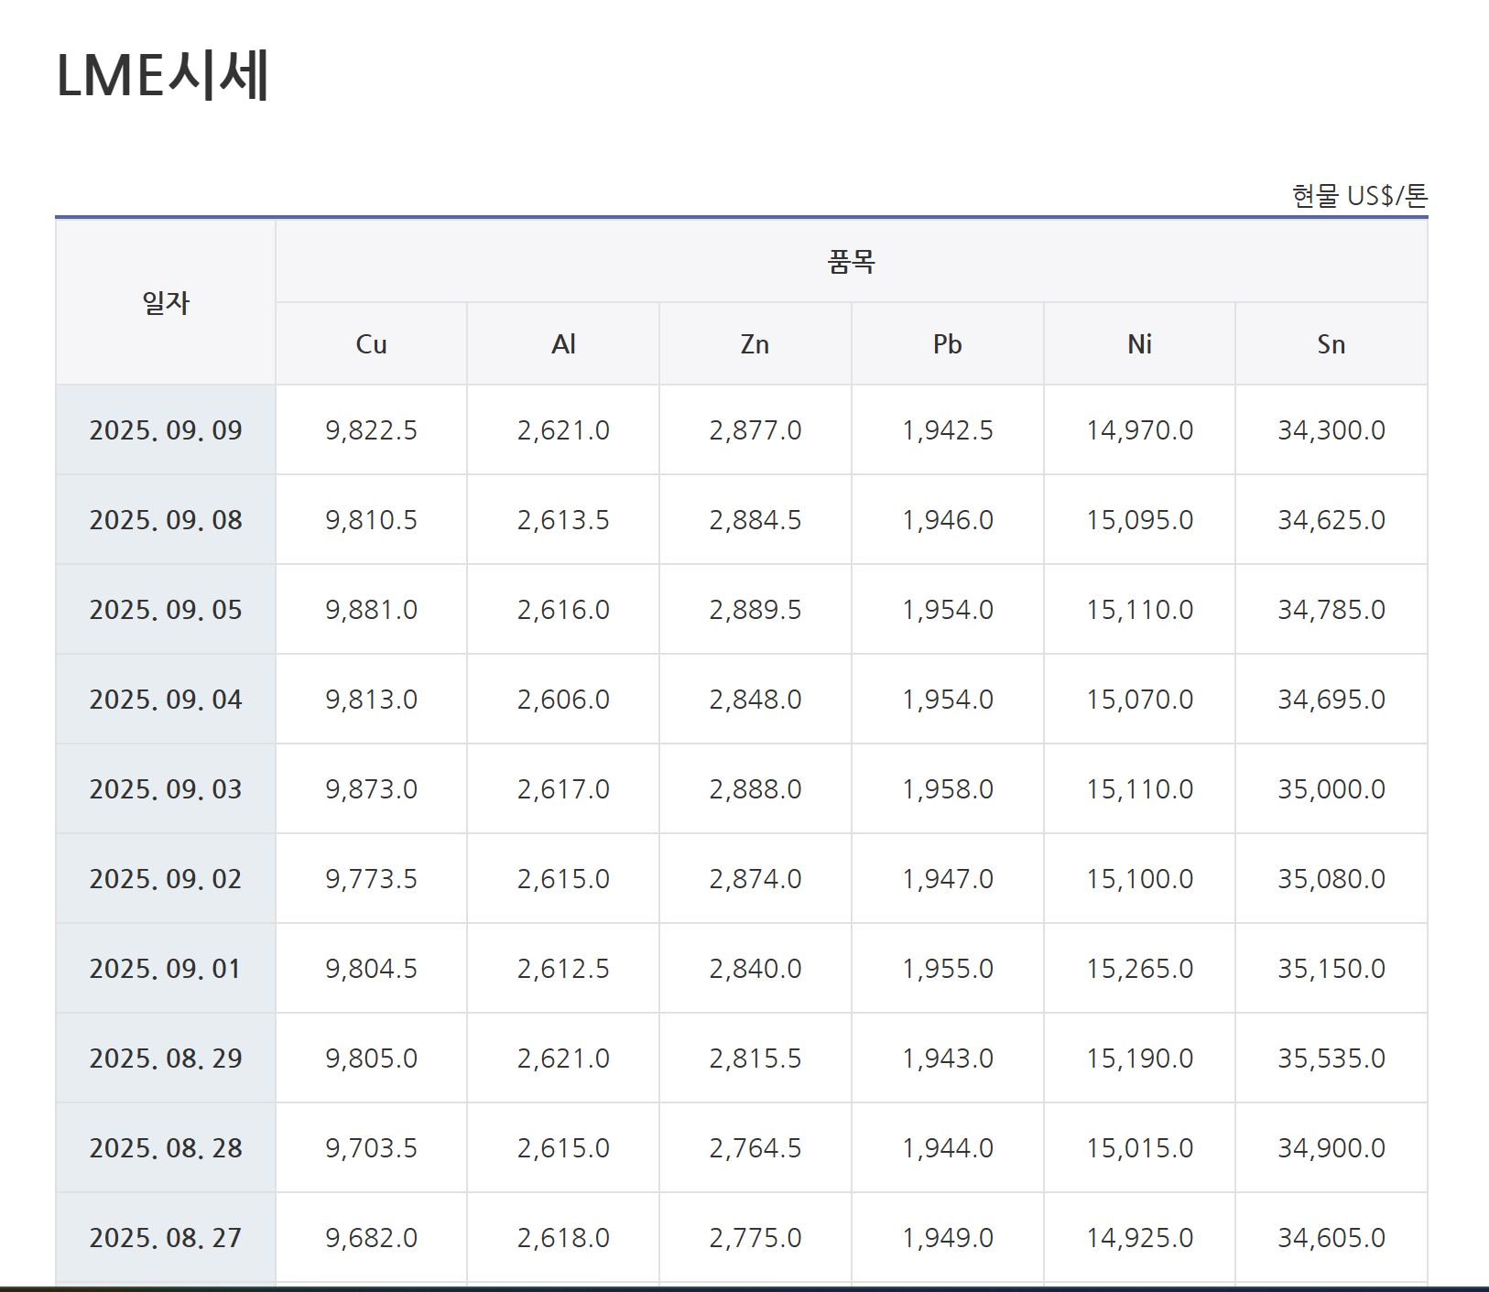Click Al price 2,613.5
Image resolution: width=1489 pixels, height=1292 pixels.
point(563,520)
